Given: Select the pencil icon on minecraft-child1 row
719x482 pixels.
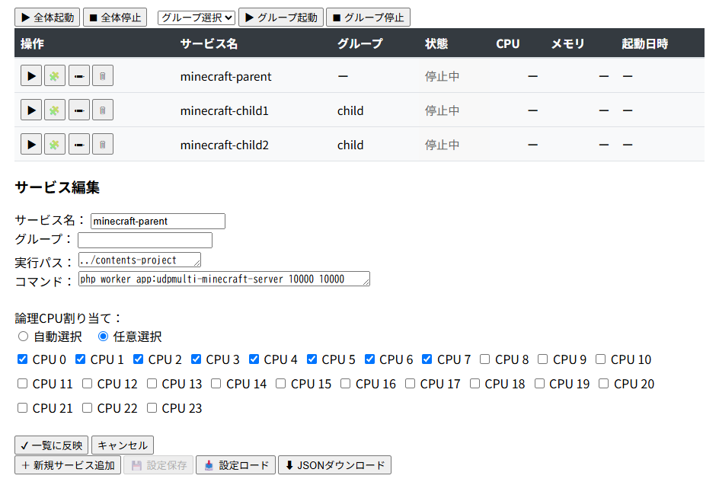Looking at the screenshot, I should click(x=78, y=110).
